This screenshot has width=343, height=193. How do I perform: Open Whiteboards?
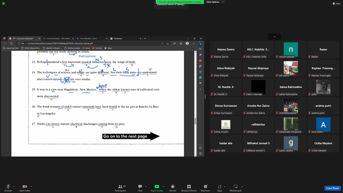click(236, 188)
